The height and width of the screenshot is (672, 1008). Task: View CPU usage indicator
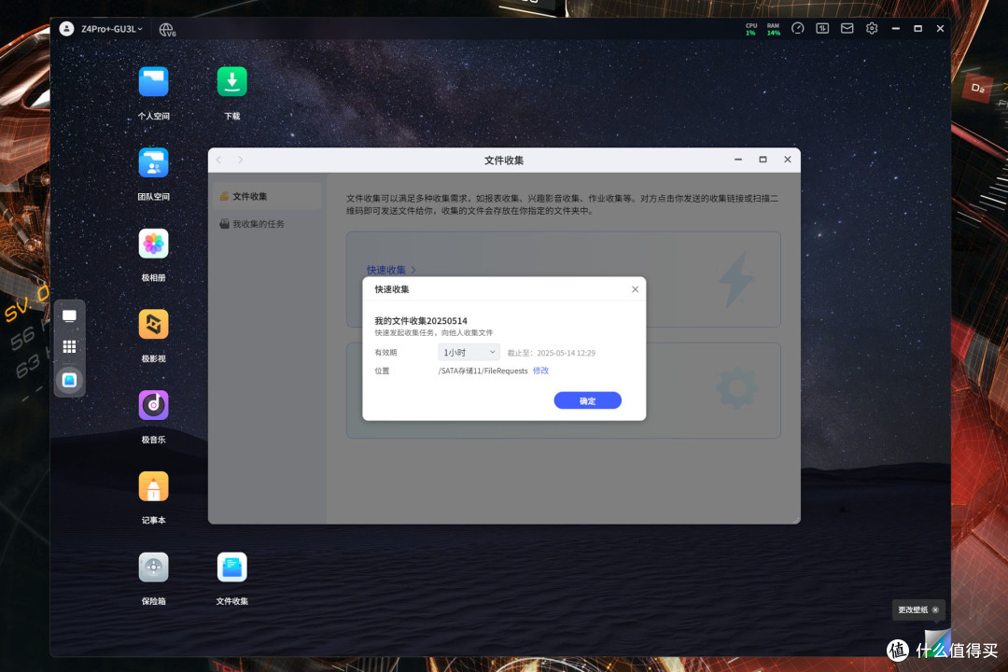(750, 29)
